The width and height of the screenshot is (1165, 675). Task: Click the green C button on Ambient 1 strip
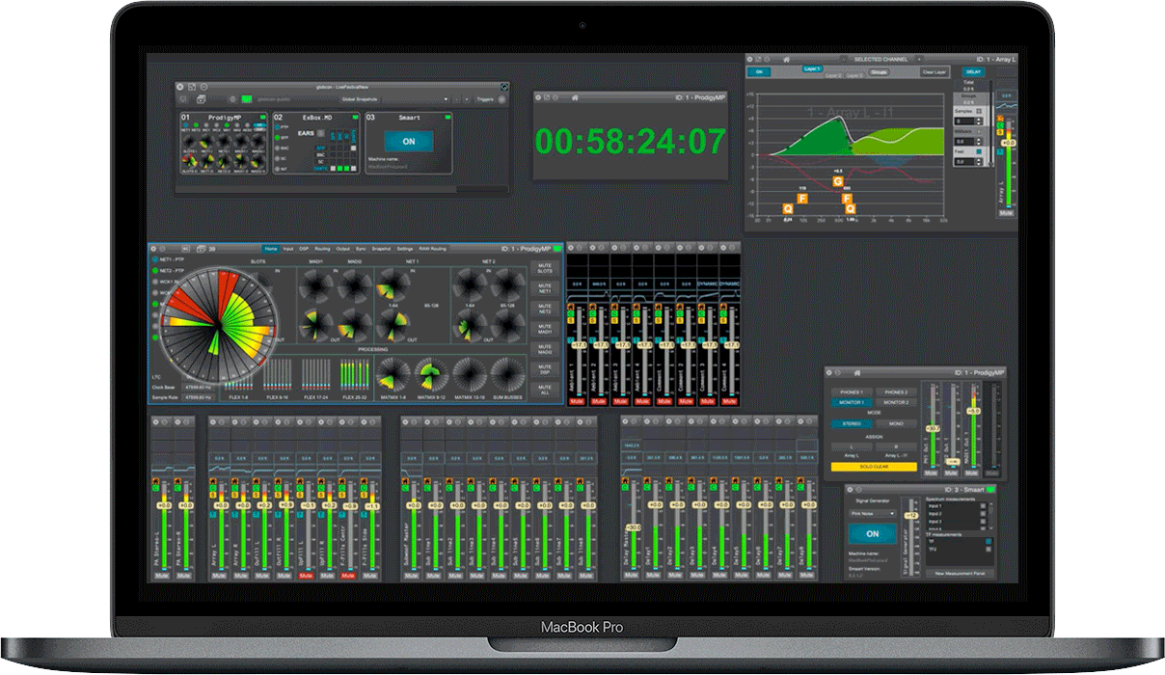572,312
